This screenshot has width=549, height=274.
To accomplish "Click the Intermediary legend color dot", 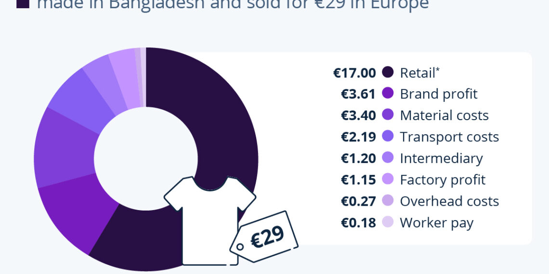I will [388, 158].
